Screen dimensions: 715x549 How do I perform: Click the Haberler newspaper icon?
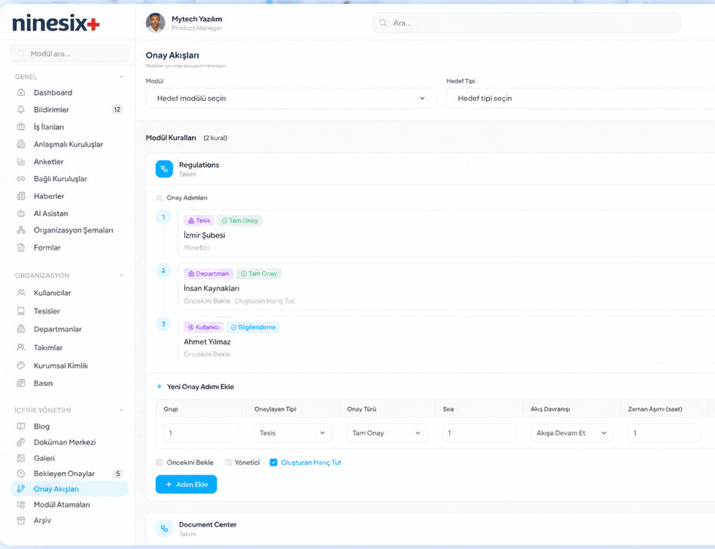point(21,196)
